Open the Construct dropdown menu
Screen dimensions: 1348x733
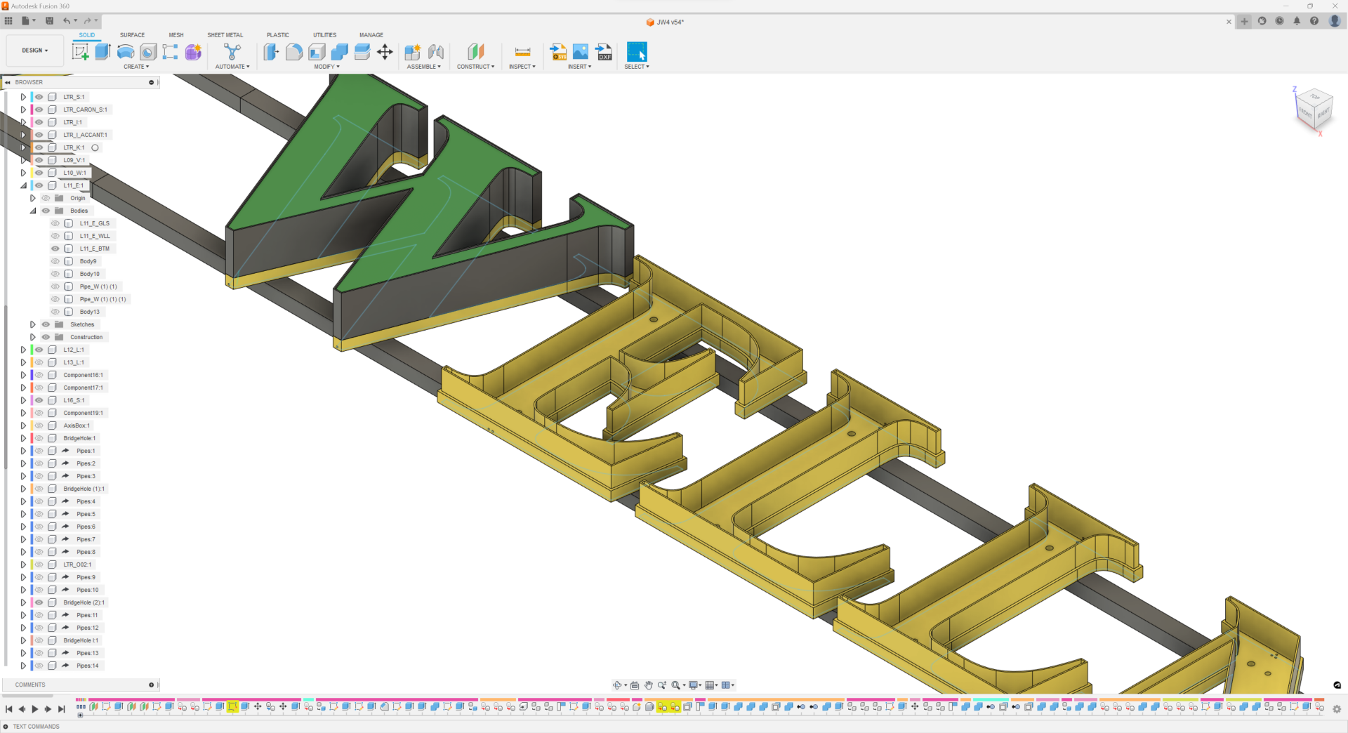pos(475,67)
